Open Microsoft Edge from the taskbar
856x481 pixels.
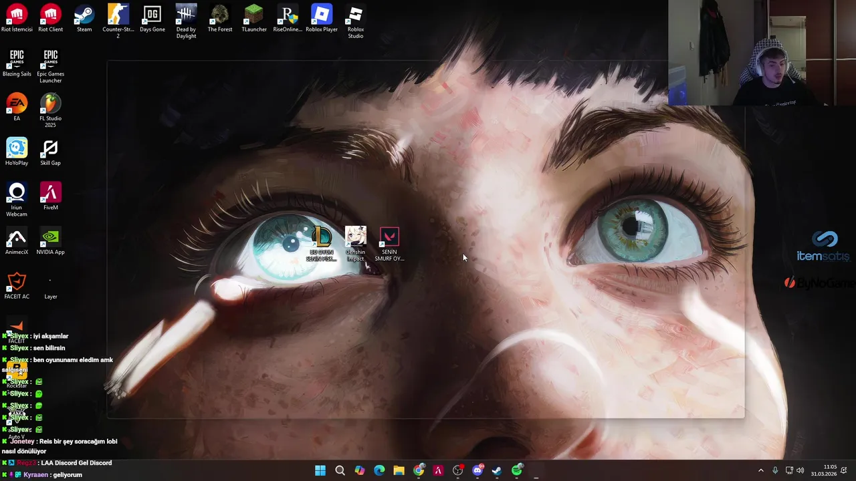click(x=379, y=470)
